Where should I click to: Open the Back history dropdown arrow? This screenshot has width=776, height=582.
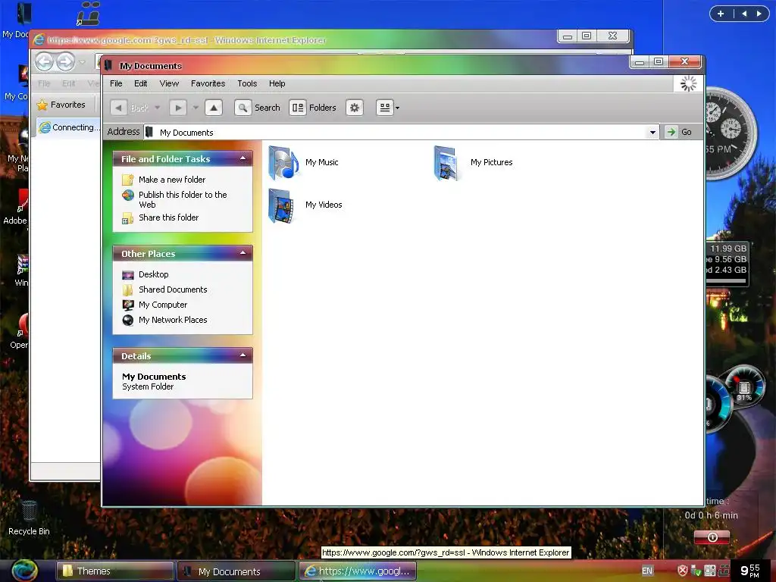[x=158, y=108]
